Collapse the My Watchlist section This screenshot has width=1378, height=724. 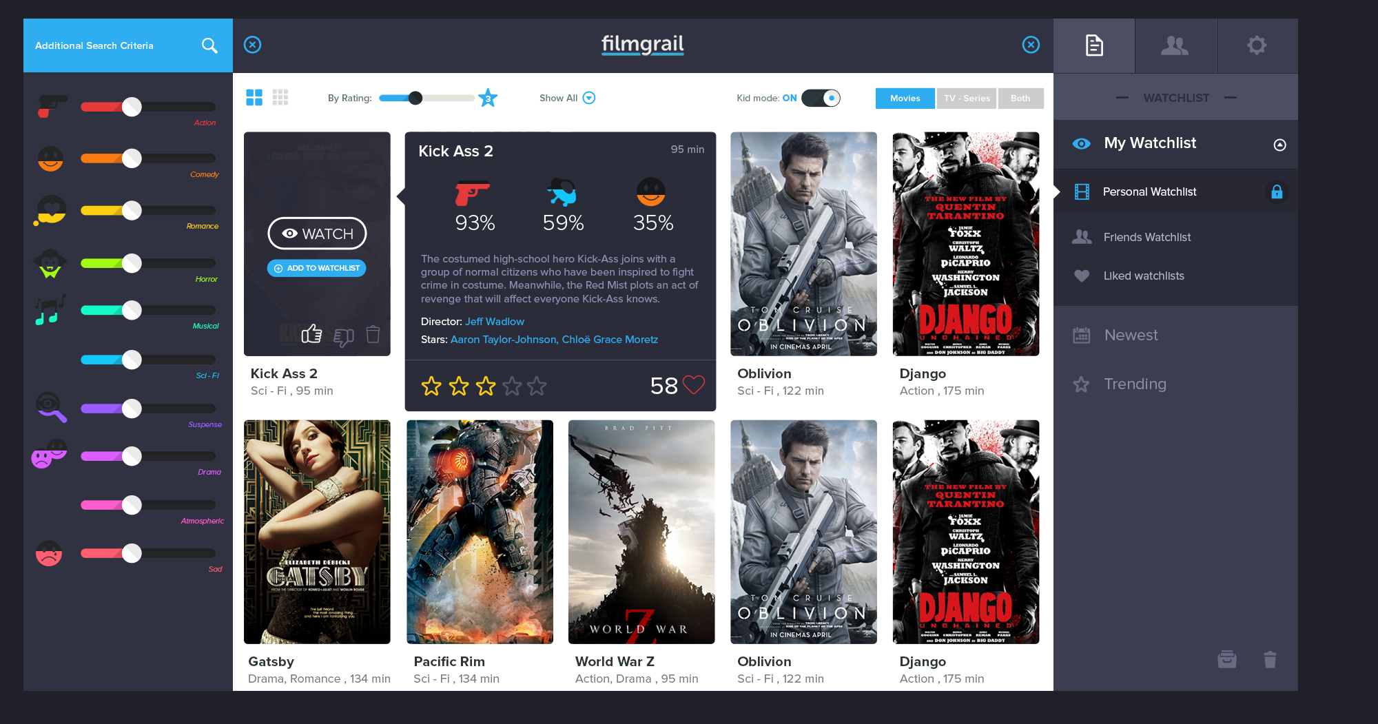[x=1279, y=145]
